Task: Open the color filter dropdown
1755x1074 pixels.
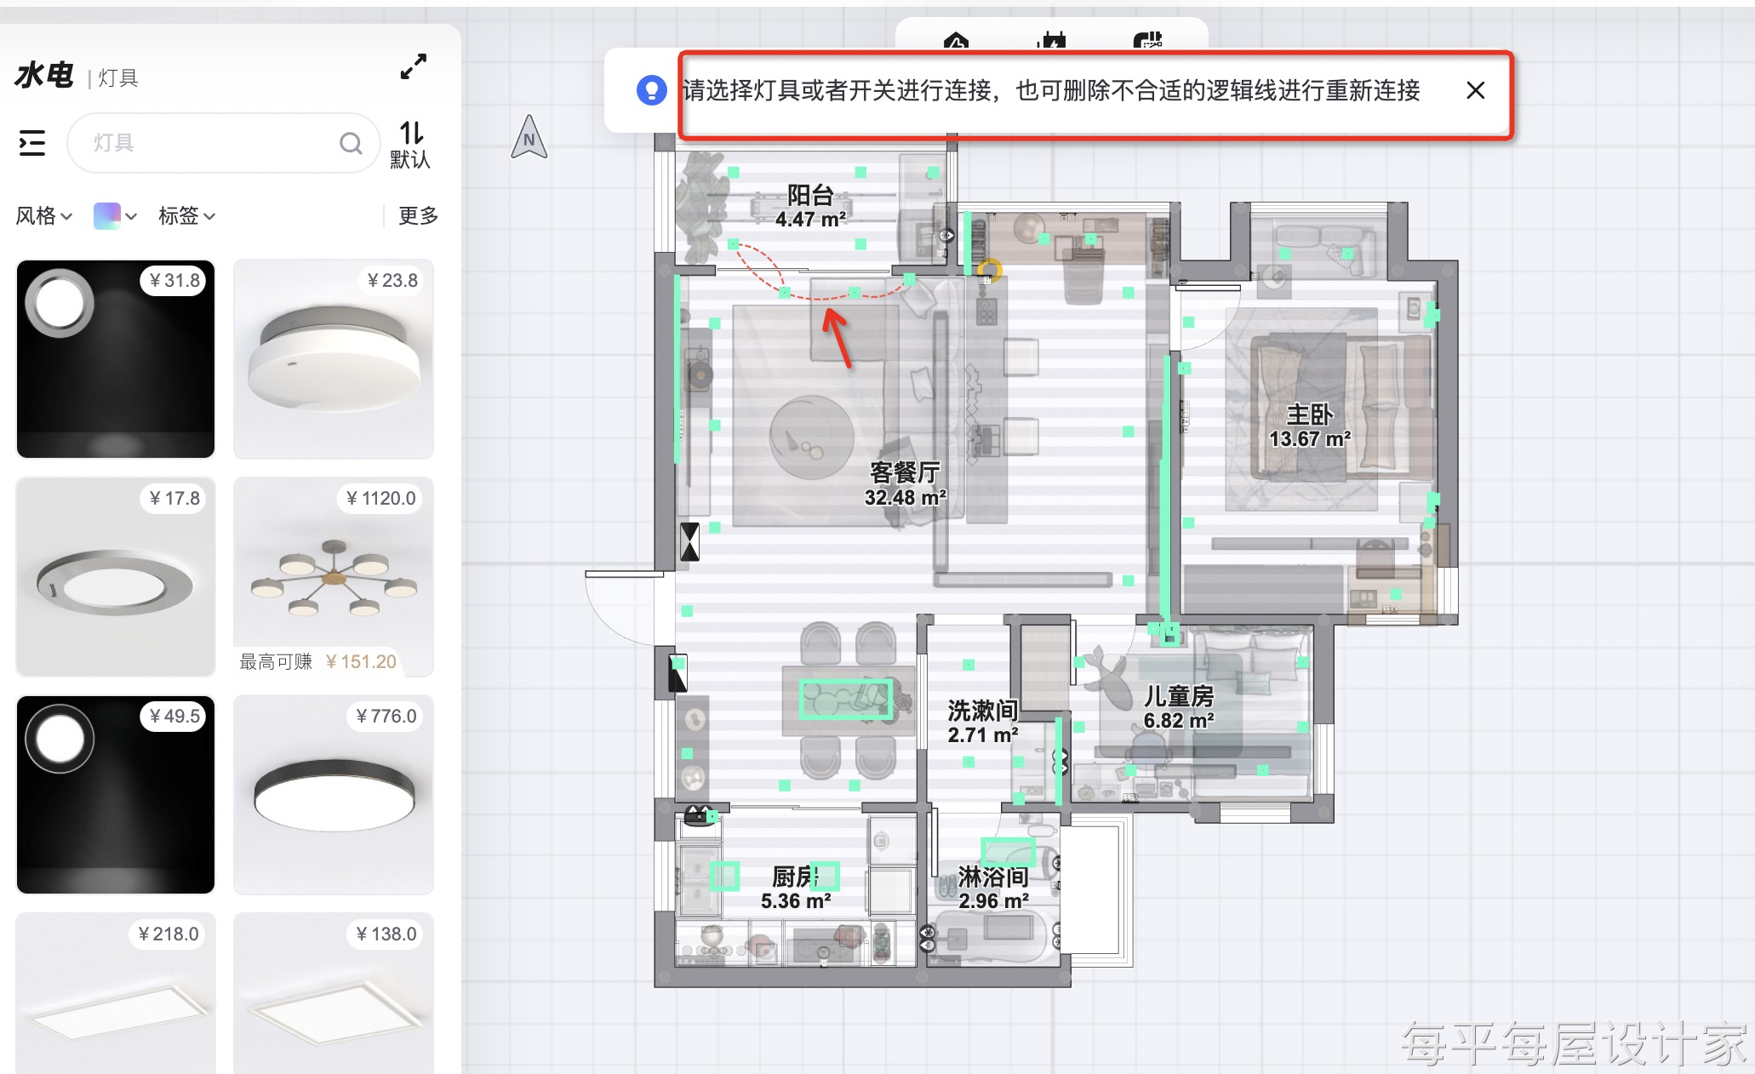Action: point(115,216)
